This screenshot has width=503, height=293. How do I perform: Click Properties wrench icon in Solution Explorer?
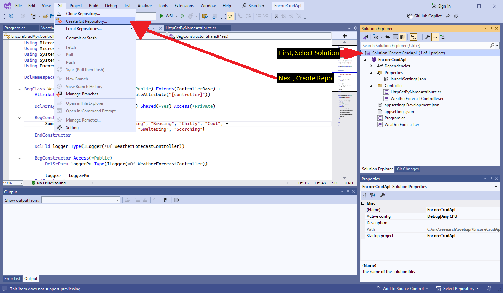click(x=428, y=37)
